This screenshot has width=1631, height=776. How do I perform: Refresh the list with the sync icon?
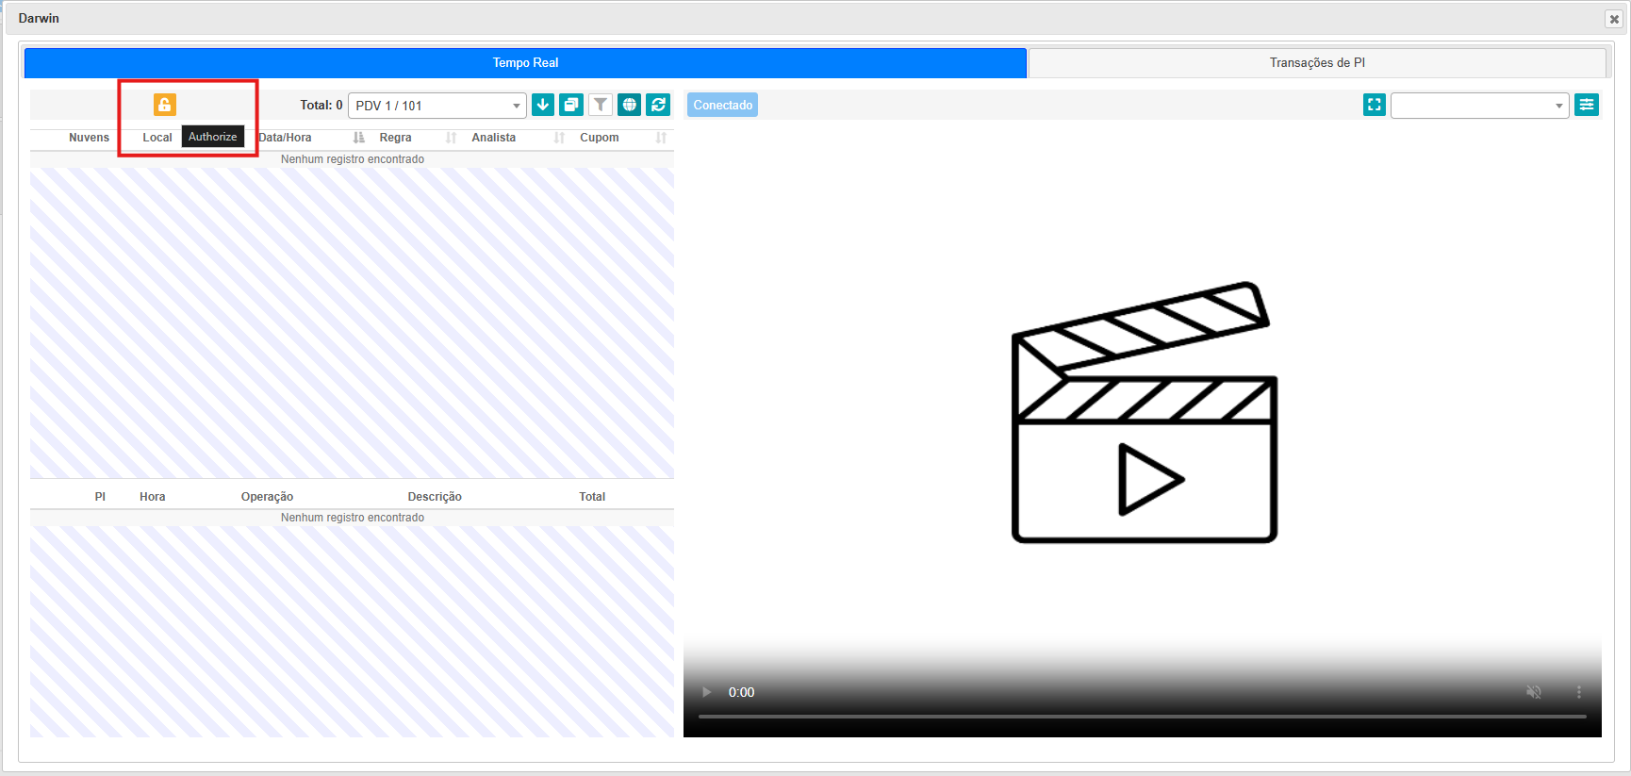658,105
